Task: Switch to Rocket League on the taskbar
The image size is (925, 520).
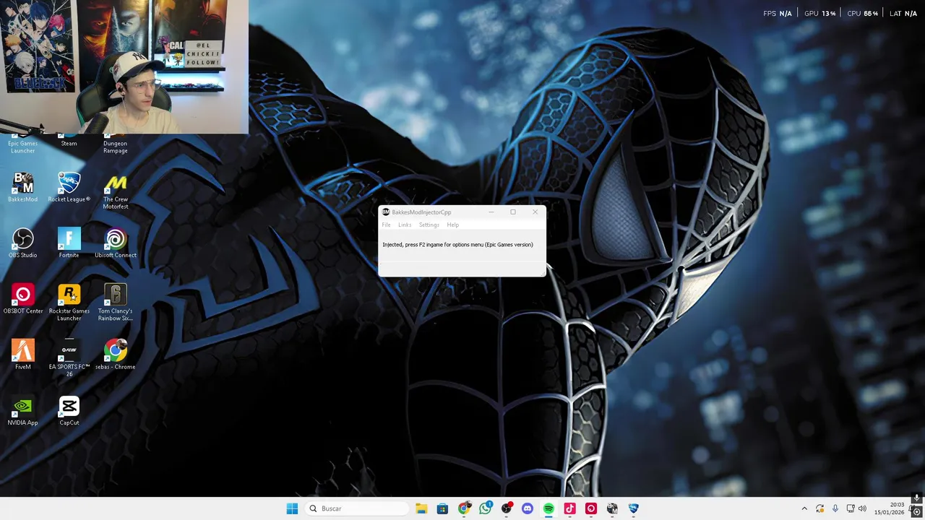Action: [x=633, y=508]
